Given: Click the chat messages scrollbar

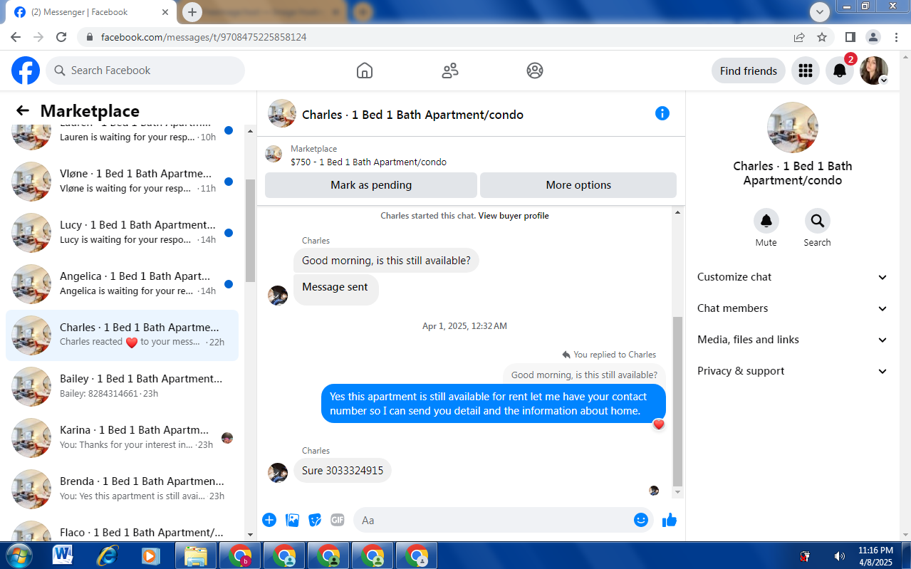Looking at the screenshot, I should pyautogui.click(x=677, y=401).
